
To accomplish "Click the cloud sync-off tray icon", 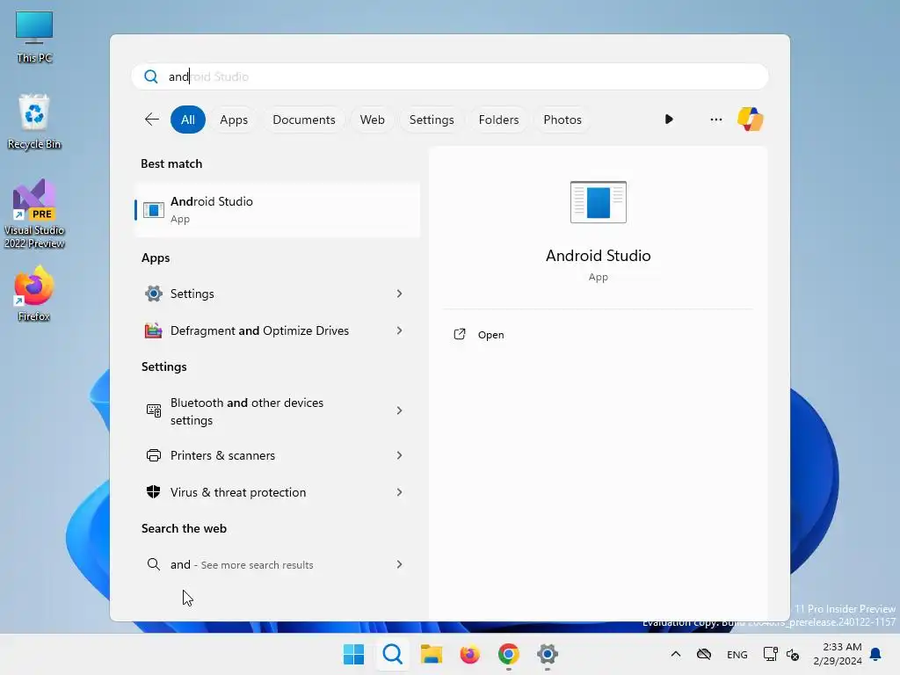I will point(704,654).
